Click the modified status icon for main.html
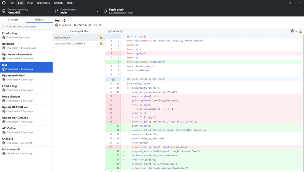Screen dimensions: 304x172 coord(102,44)
